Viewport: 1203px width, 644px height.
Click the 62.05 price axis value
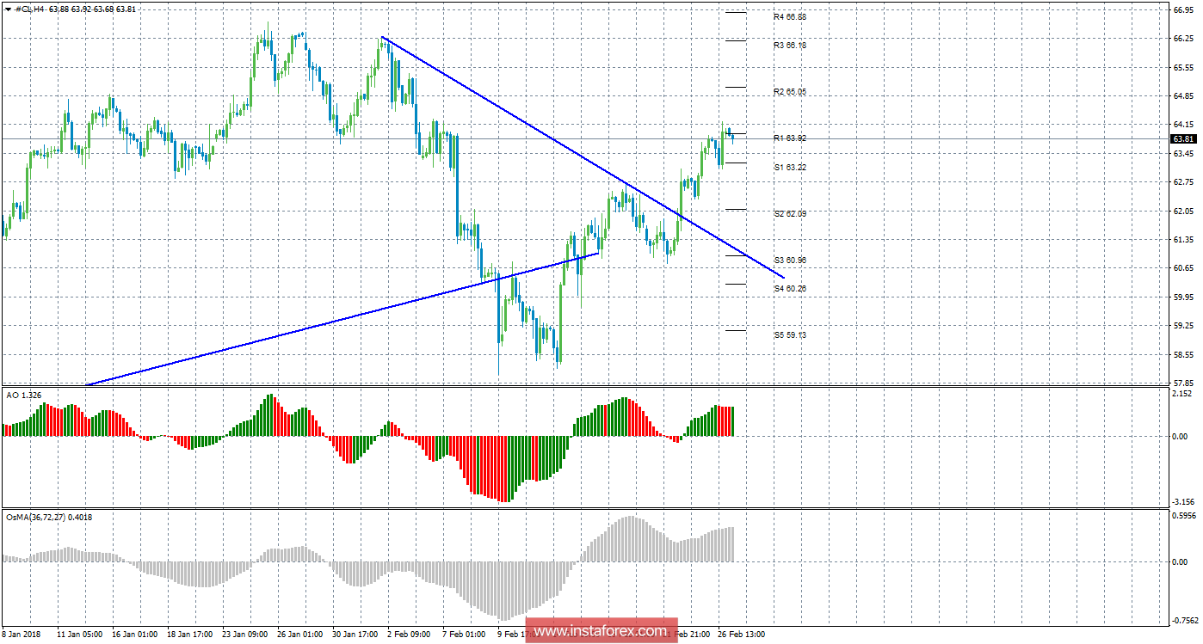1182,211
